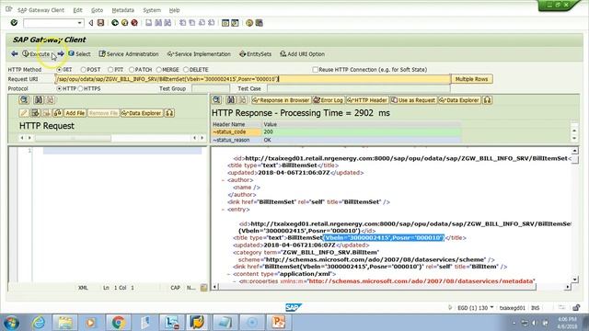This screenshot has height=331, width=589.
Task: Open Data Explorer in HTTP Response pane
Action: (459, 100)
